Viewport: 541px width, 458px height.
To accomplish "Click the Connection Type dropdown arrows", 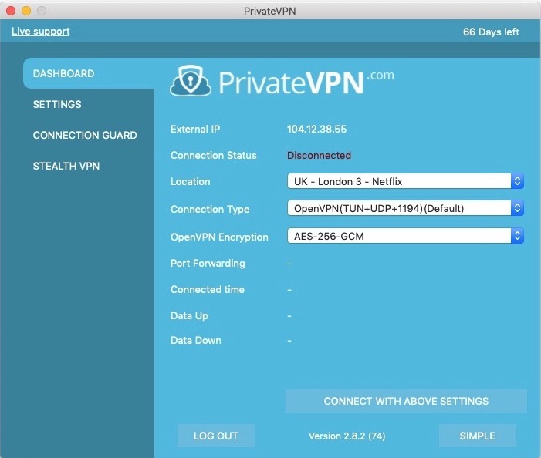I will 517,208.
